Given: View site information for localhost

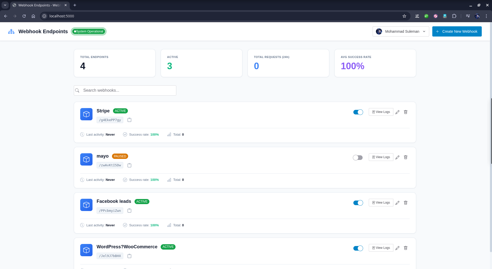Looking at the screenshot, I should [44, 16].
